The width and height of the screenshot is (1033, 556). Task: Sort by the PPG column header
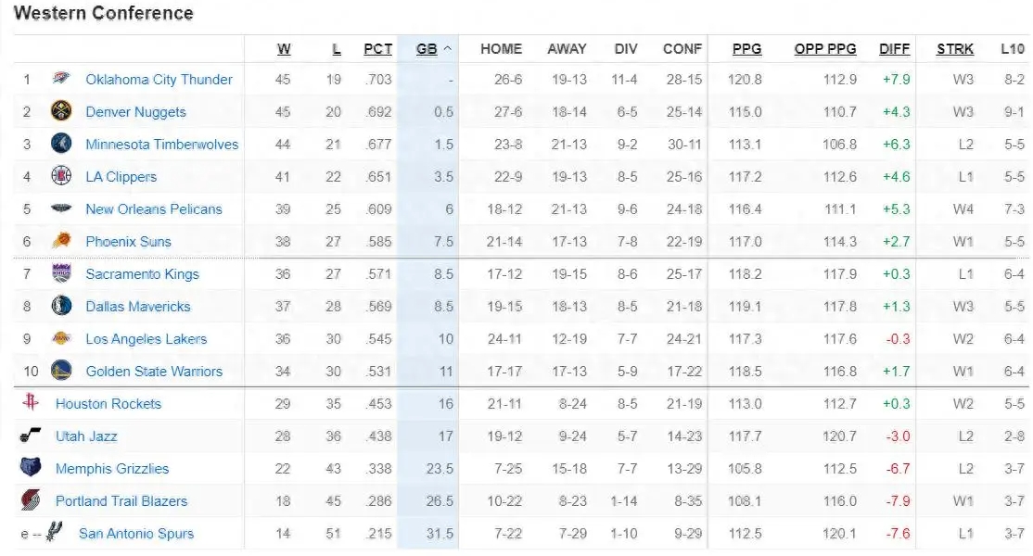click(x=746, y=49)
